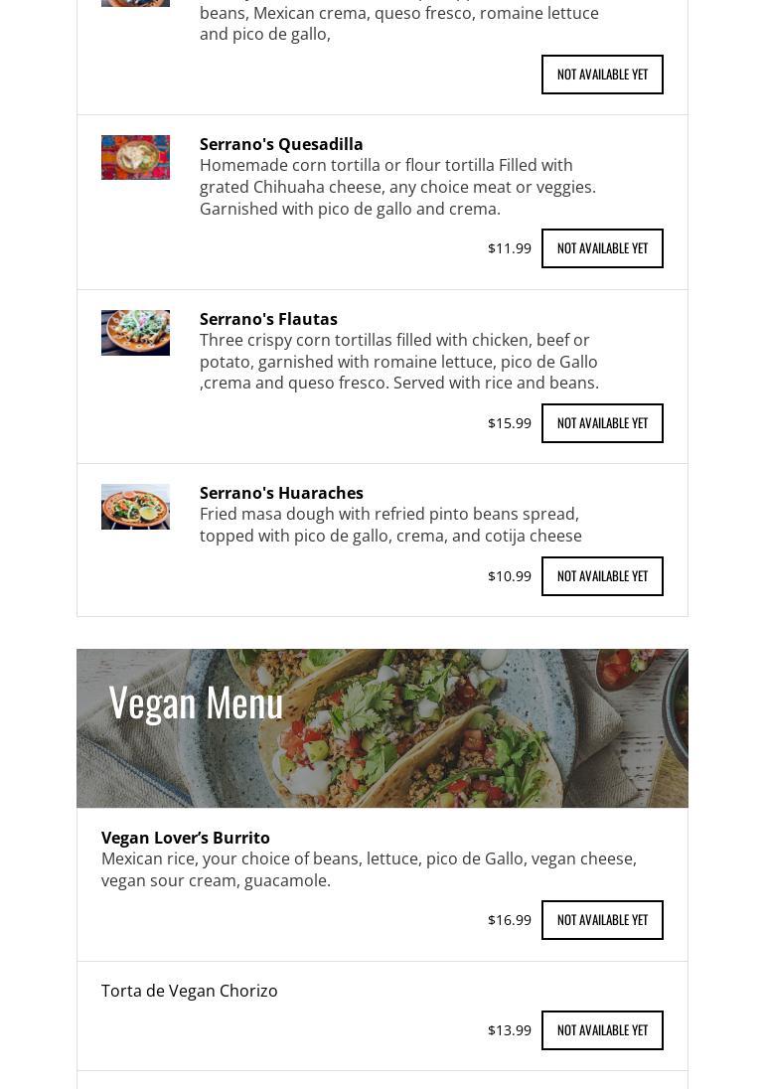Click Not Available Yet for Serrano's Huaraches
The image size is (765, 1089).
tap(602, 576)
